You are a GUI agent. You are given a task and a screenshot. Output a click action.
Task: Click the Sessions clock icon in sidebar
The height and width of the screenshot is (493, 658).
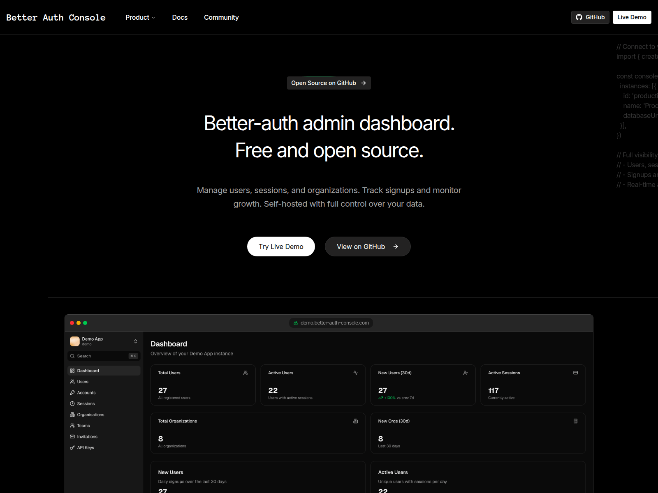click(72, 404)
